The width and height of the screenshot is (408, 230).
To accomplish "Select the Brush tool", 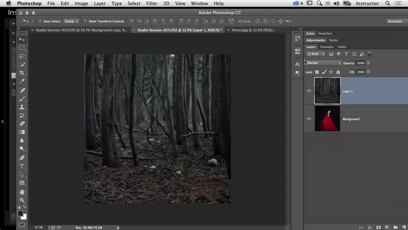I will tap(22, 99).
